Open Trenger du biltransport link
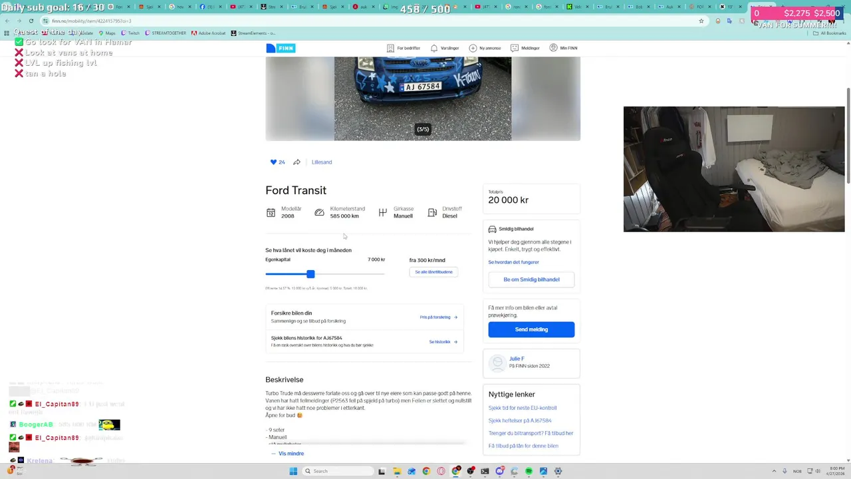The image size is (851, 479). coord(531,433)
